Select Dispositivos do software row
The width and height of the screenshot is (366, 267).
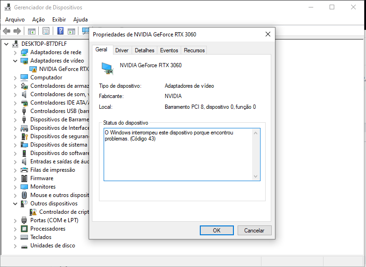pyautogui.click(x=55, y=153)
